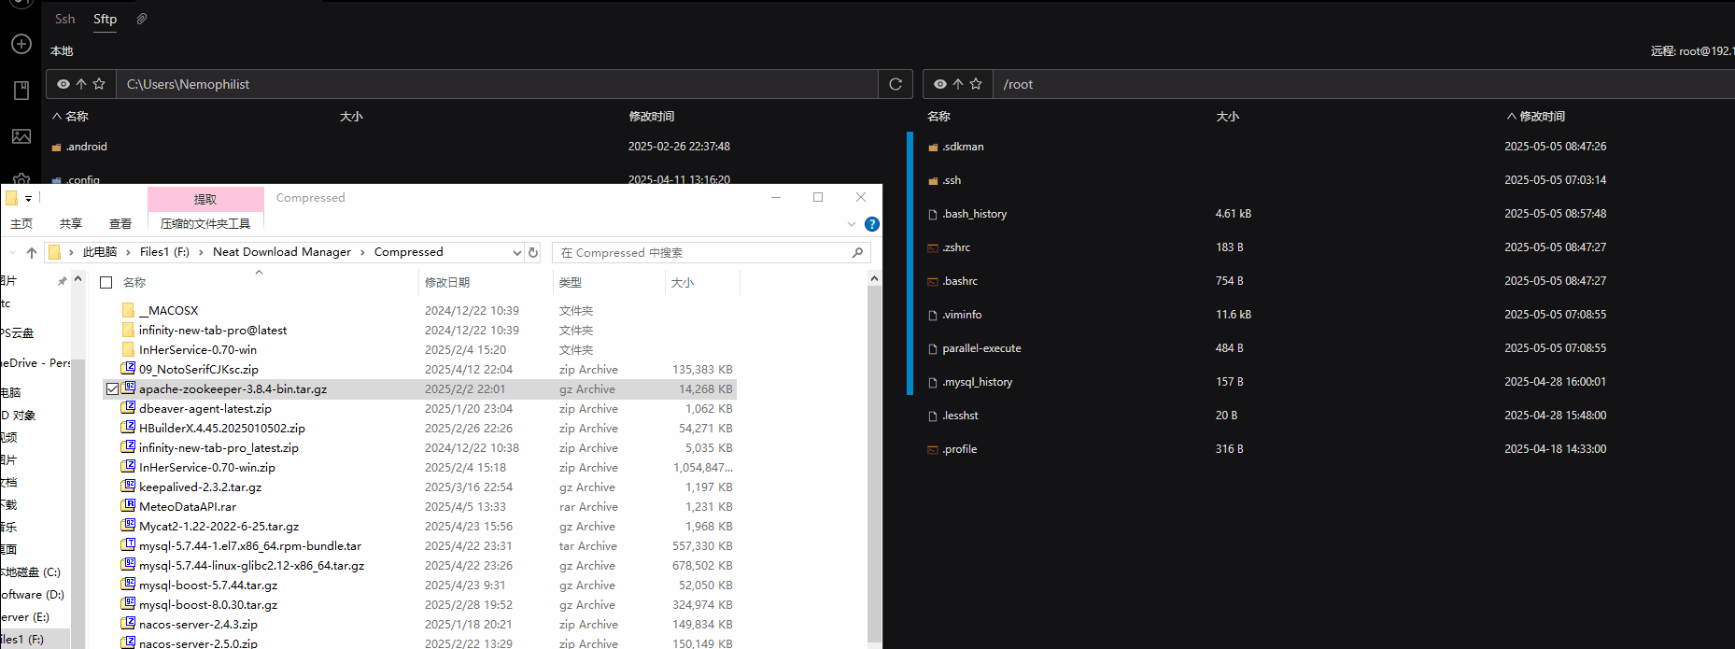1735x649 pixels.
Task: Bookmark the local path with star icon
Action: point(99,84)
